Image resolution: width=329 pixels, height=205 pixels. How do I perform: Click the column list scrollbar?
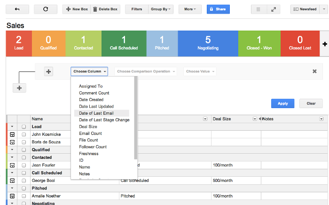[135, 118]
